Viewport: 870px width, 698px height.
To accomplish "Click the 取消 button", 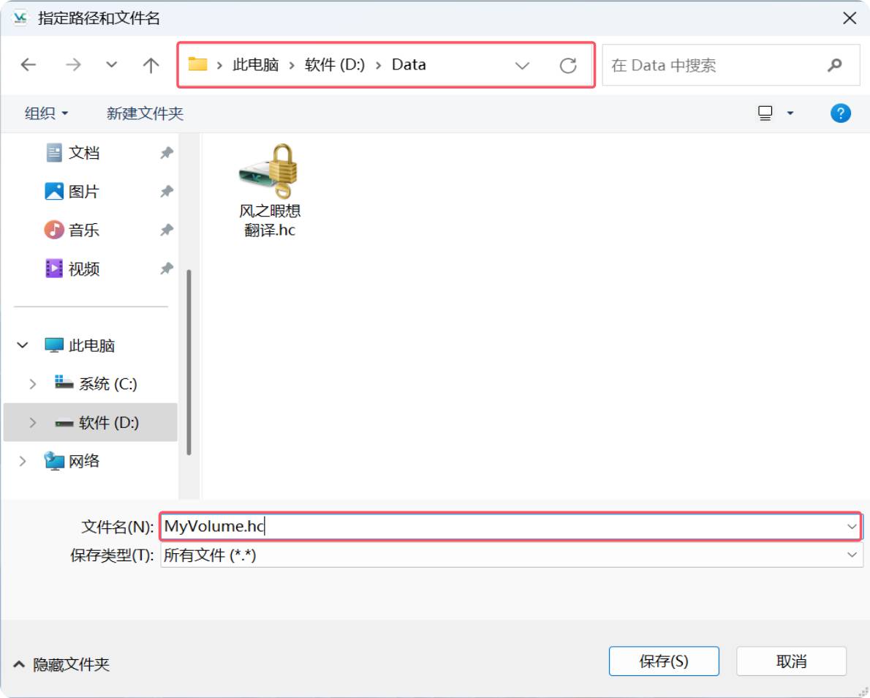I will (x=790, y=661).
